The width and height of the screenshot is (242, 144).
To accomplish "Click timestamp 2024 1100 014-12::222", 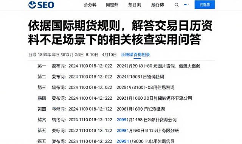I will point(90,98).
